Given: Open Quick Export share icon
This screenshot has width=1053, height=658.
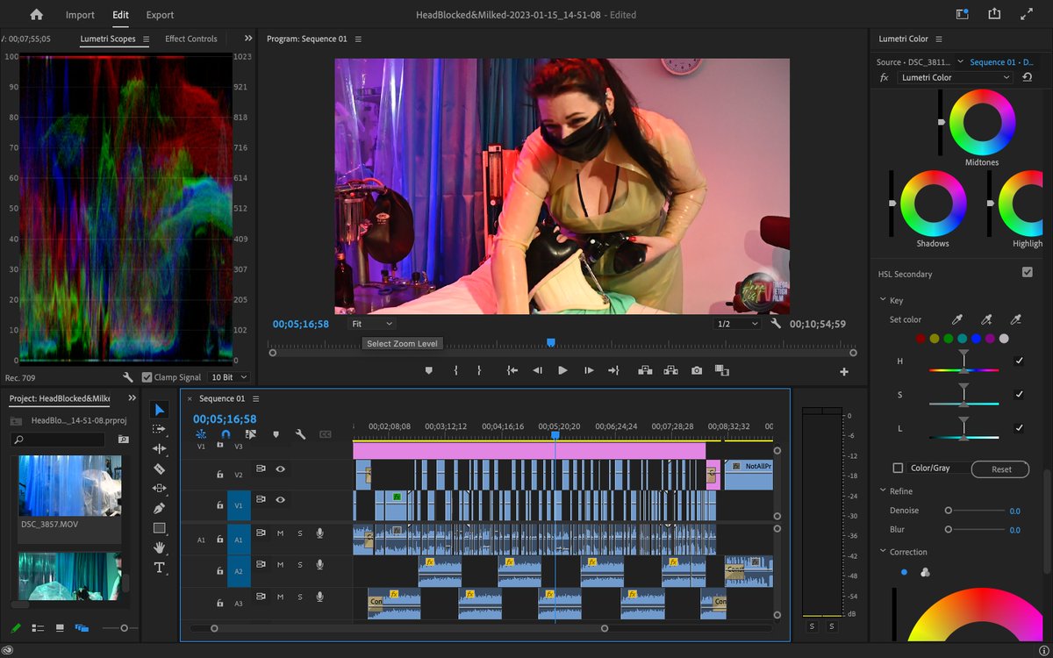Looking at the screenshot, I should [994, 14].
